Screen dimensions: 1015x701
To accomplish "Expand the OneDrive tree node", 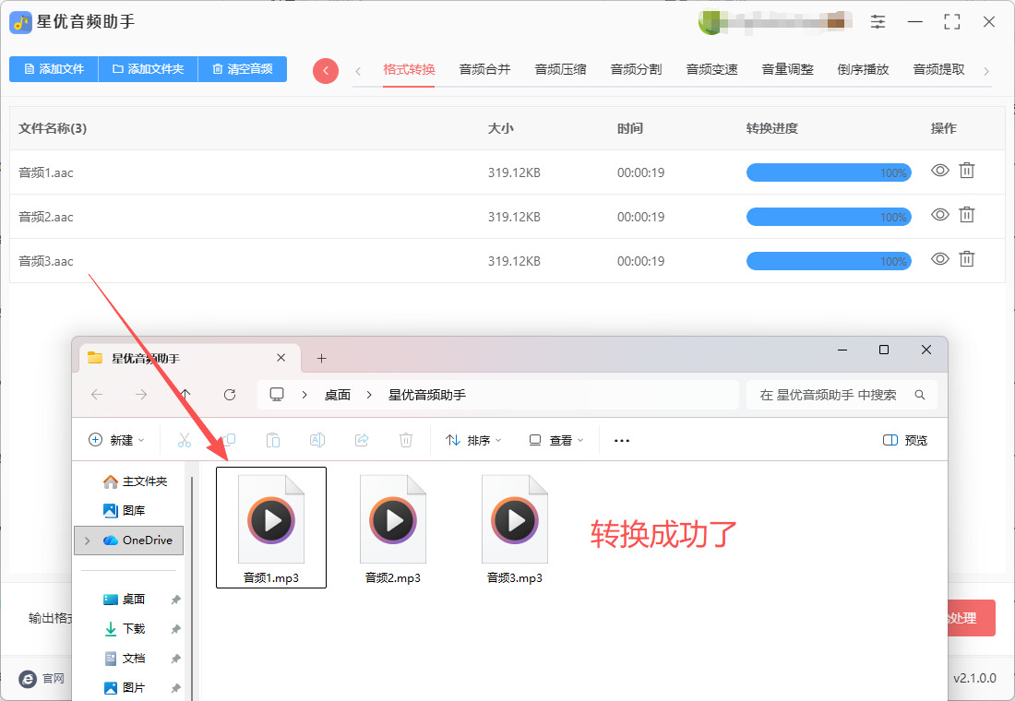I will pos(88,540).
